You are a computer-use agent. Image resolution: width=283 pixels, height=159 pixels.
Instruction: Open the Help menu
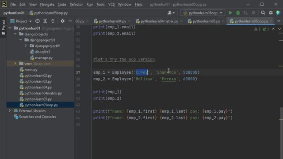click(x=138, y=4)
